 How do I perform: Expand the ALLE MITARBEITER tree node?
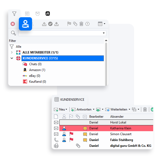point(12,52)
